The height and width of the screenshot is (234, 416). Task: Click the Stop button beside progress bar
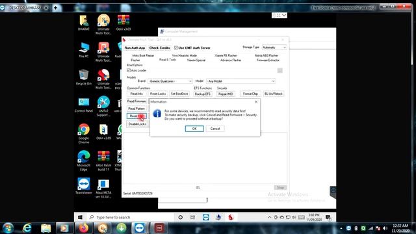[x=280, y=188]
